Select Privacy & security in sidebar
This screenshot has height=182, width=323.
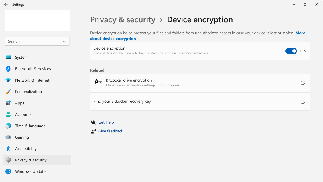[x=37, y=160]
